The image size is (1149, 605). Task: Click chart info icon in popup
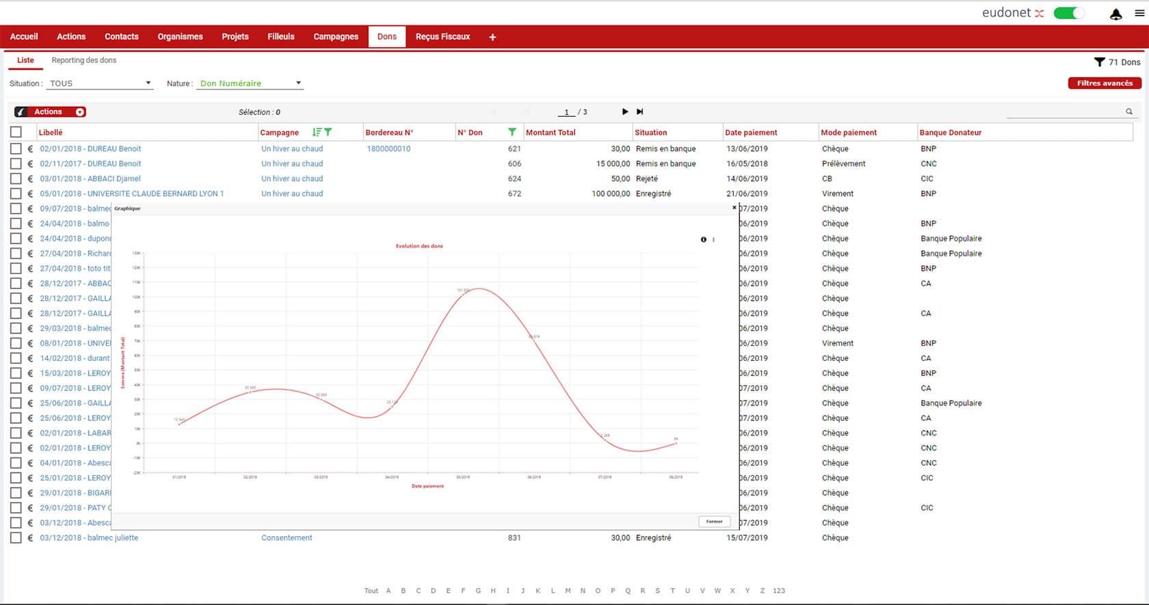point(703,239)
